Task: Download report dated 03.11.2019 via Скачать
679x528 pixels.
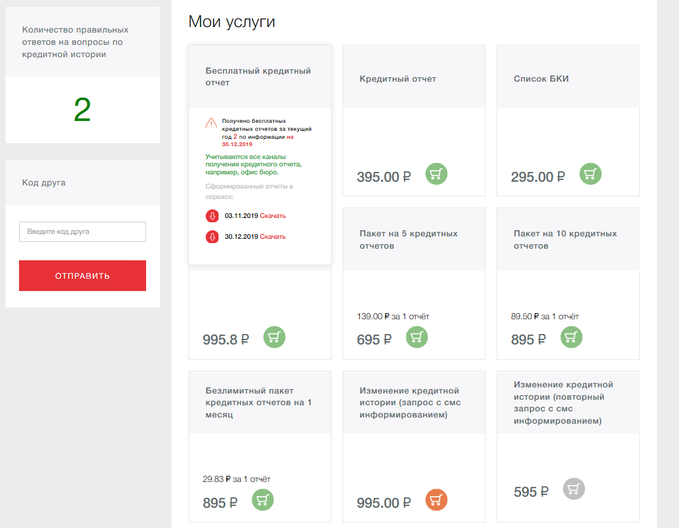Action: [273, 215]
